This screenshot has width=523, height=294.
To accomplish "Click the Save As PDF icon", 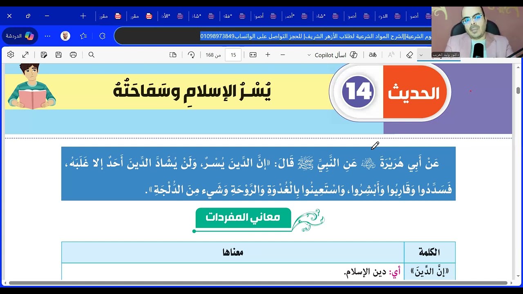I will [44, 55].
